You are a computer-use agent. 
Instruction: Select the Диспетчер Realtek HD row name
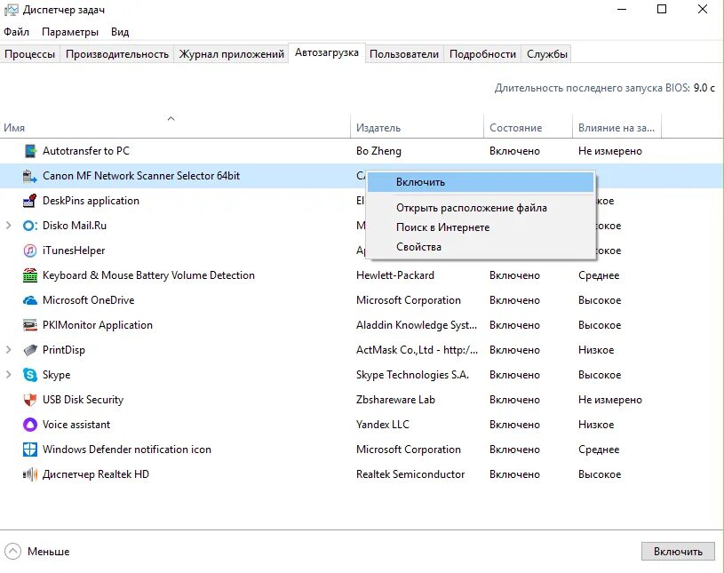coord(96,474)
